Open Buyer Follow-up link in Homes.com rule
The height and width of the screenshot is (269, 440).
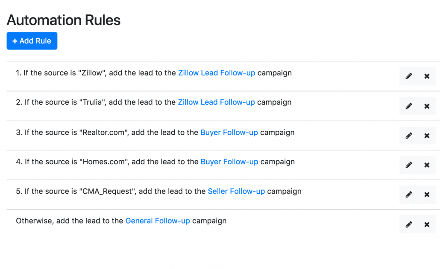pos(229,162)
